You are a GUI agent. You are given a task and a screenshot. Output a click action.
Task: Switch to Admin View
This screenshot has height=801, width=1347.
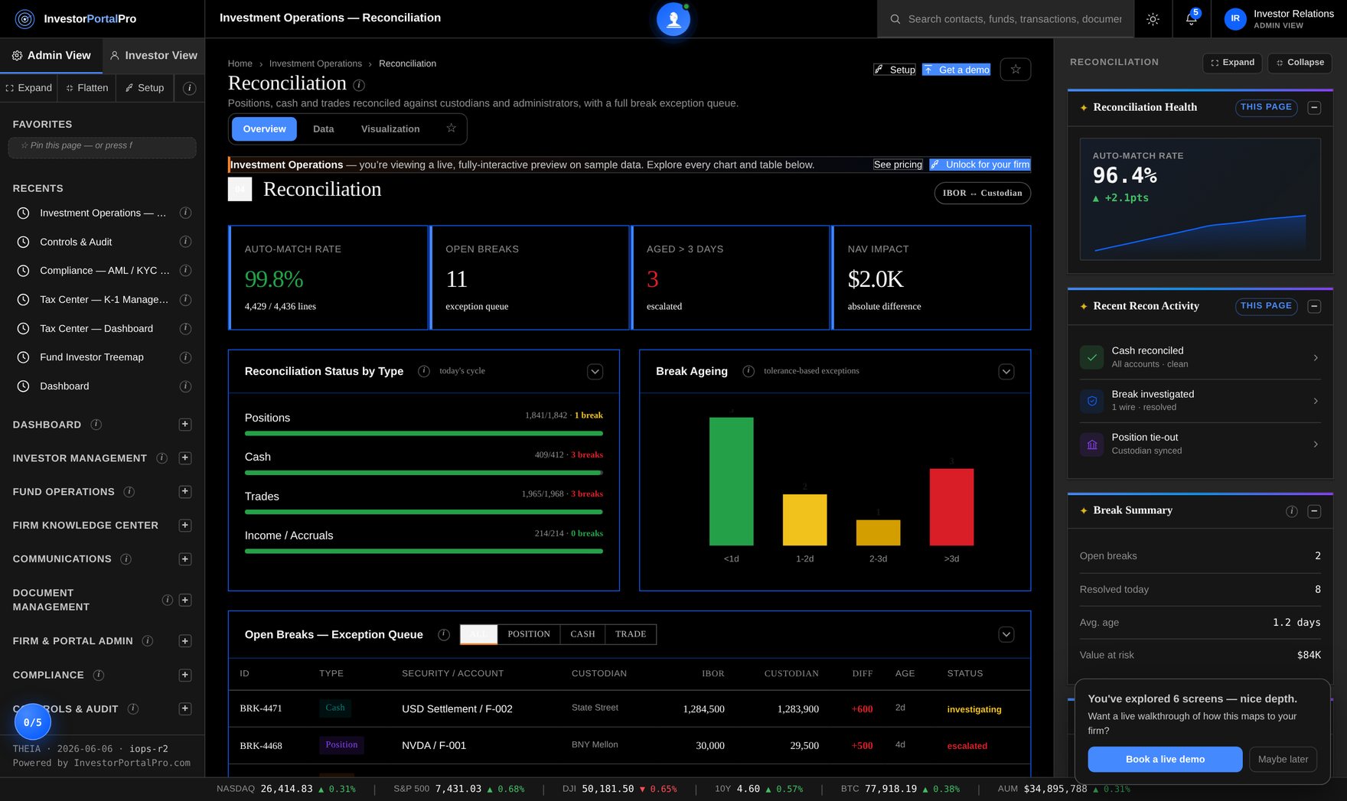click(51, 56)
